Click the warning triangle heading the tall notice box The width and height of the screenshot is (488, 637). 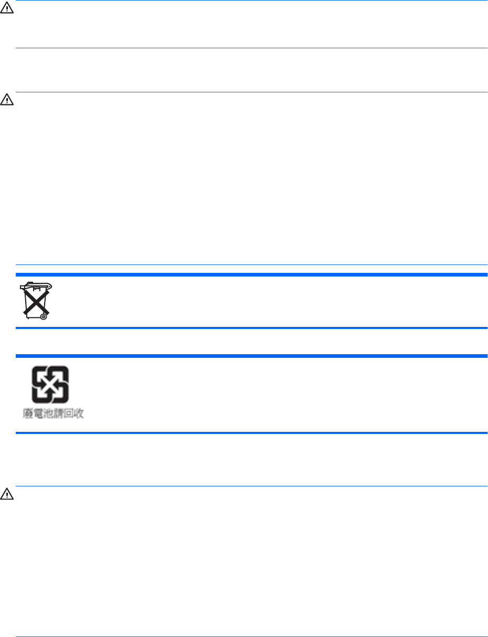tap(6, 99)
